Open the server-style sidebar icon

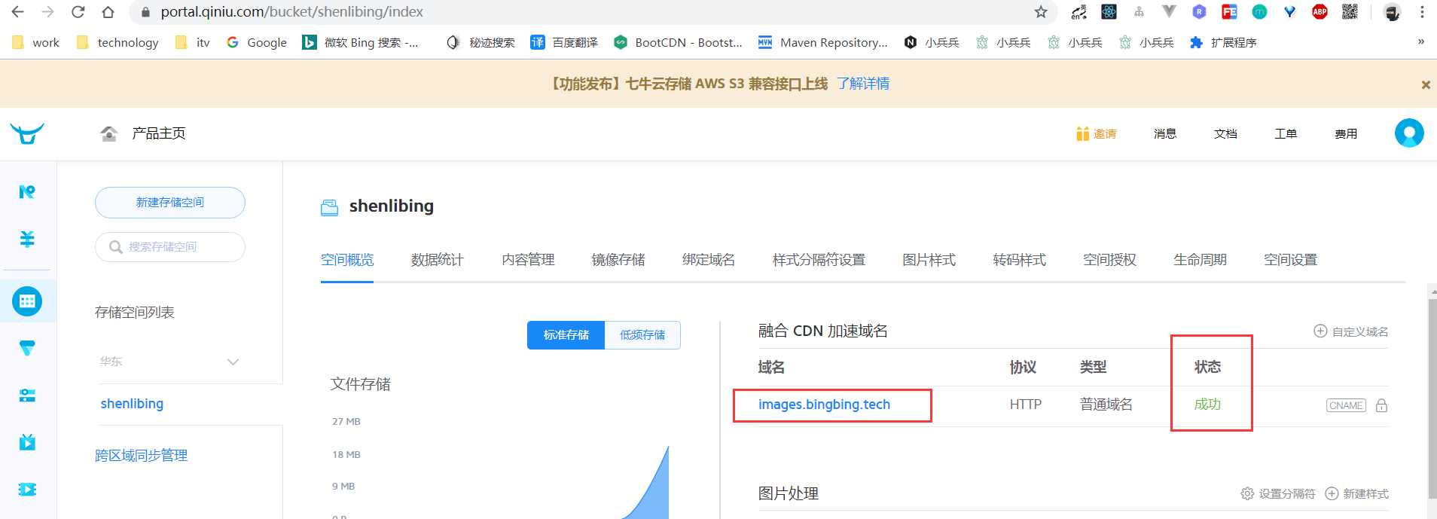click(x=27, y=395)
